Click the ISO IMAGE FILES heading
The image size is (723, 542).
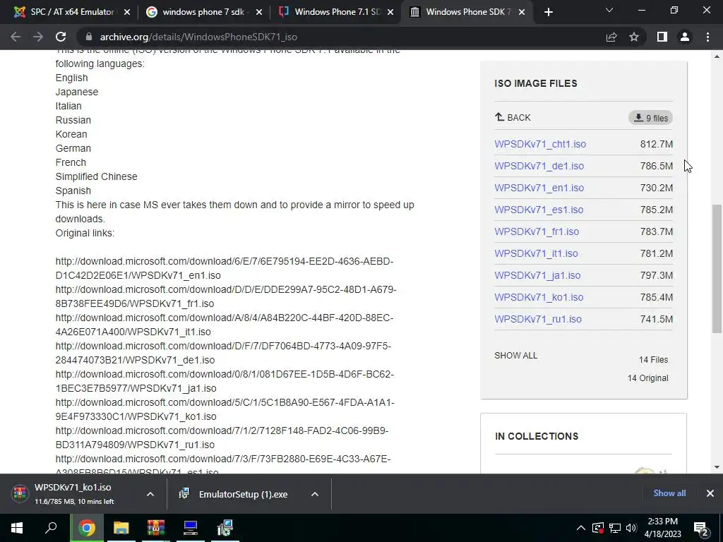click(x=535, y=83)
